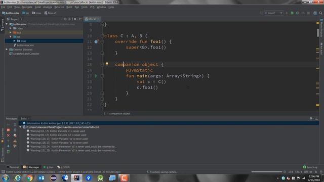Open the Terminal tool window button
The width and height of the screenshot is (324, 182).
tap(13, 167)
